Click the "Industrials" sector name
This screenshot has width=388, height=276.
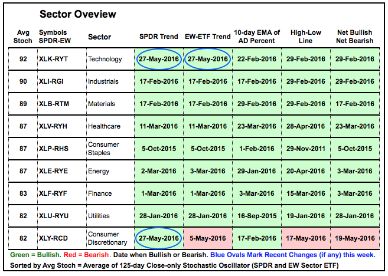point(103,81)
